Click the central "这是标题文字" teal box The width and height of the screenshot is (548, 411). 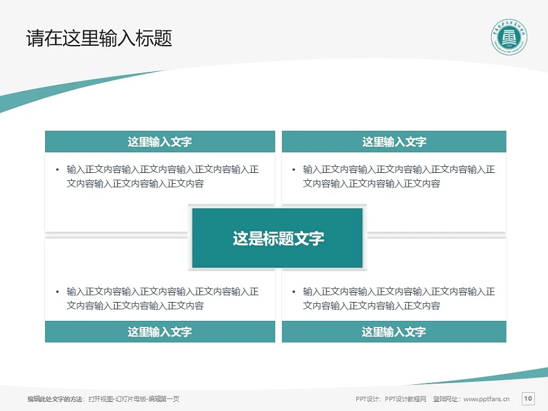click(278, 238)
